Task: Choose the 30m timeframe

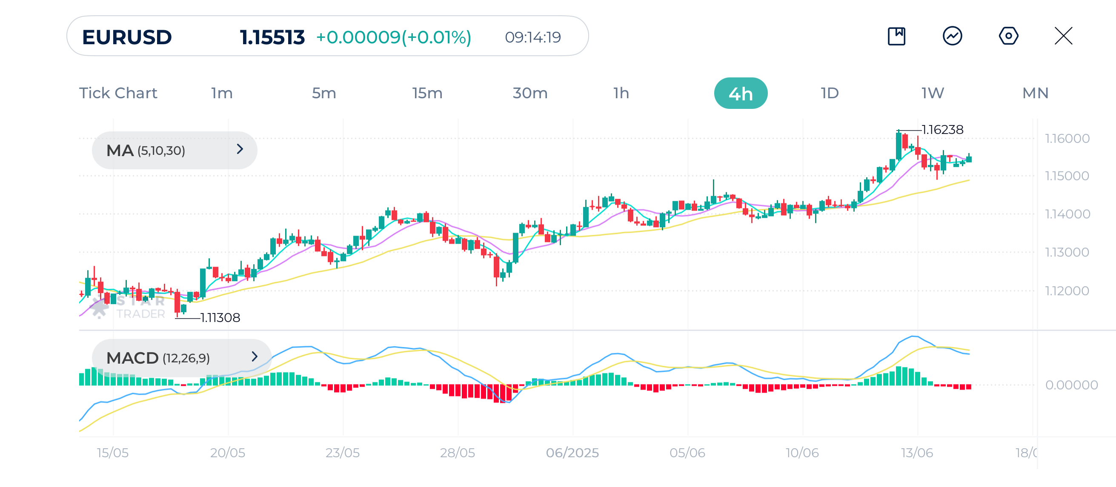Action: coord(530,93)
